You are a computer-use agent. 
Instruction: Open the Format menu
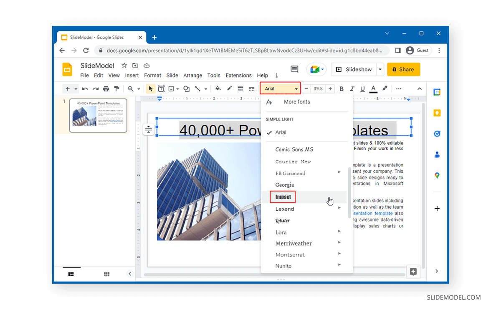(x=153, y=76)
